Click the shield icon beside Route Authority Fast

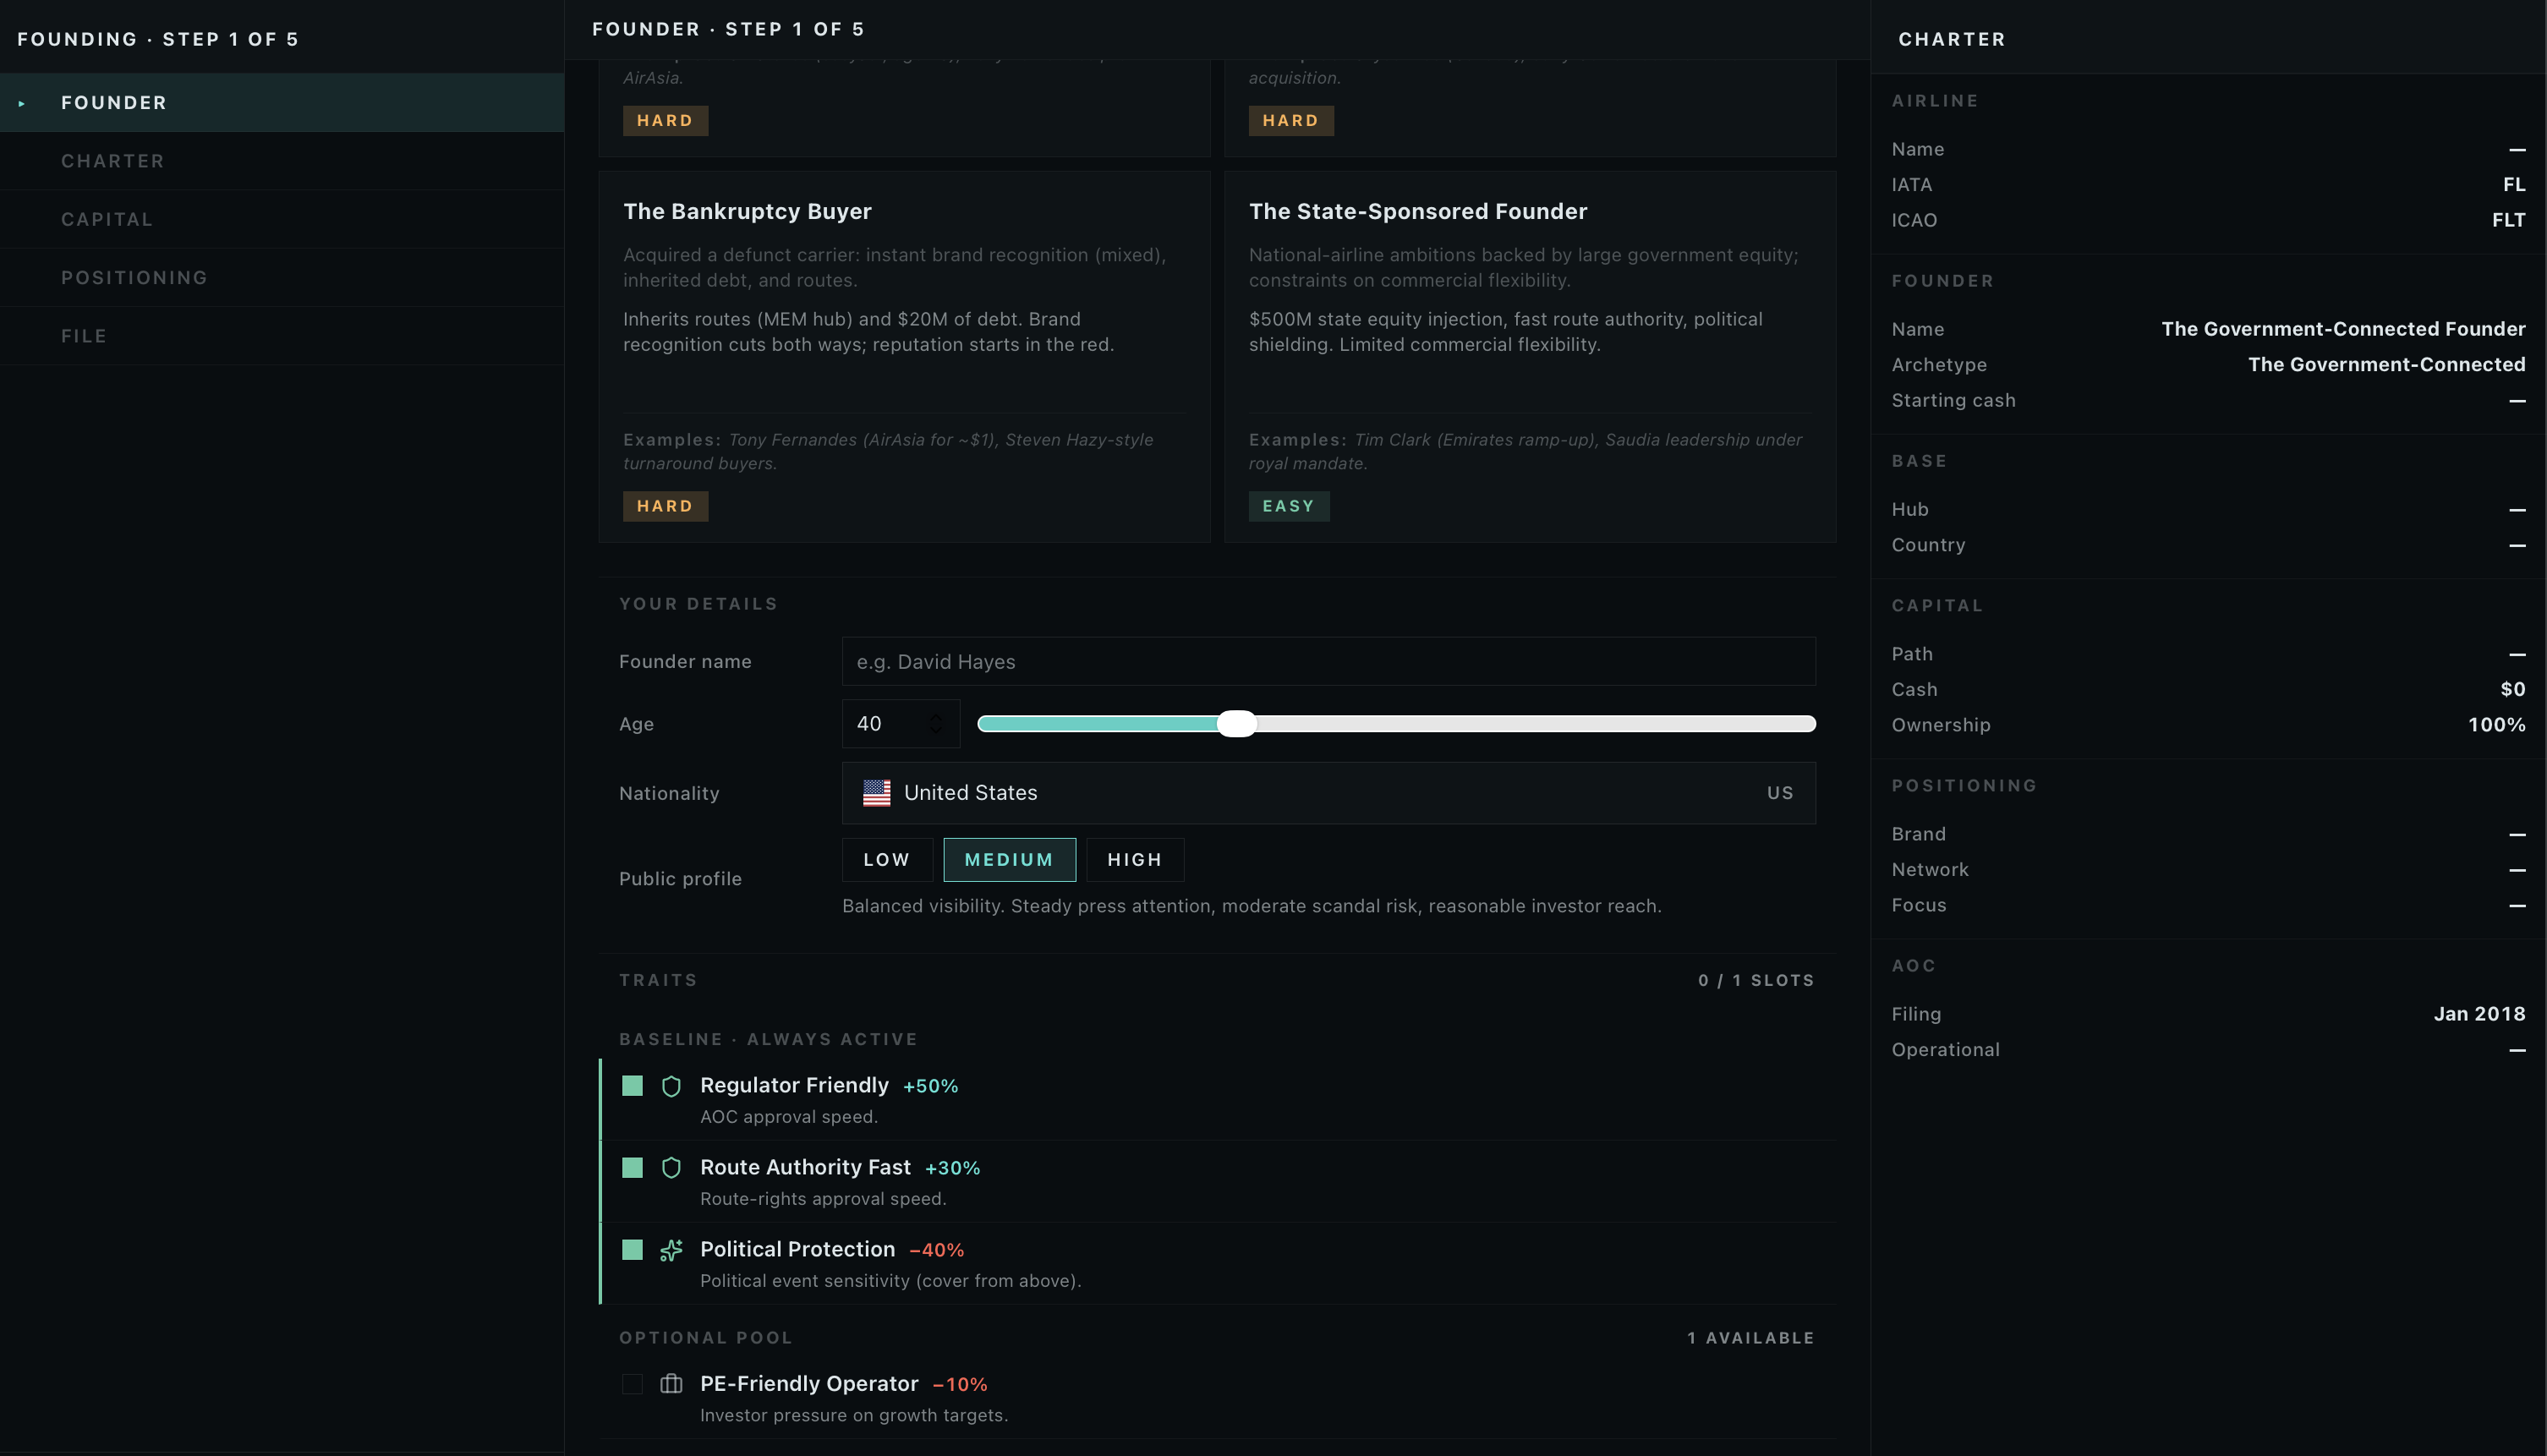pos(671,1168)
